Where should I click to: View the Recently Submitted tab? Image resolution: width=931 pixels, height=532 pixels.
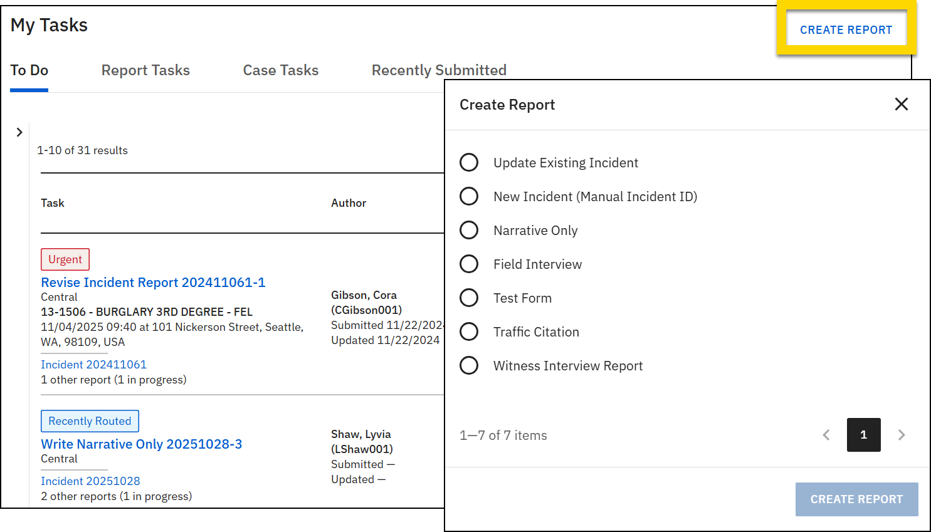click(439, 70)
